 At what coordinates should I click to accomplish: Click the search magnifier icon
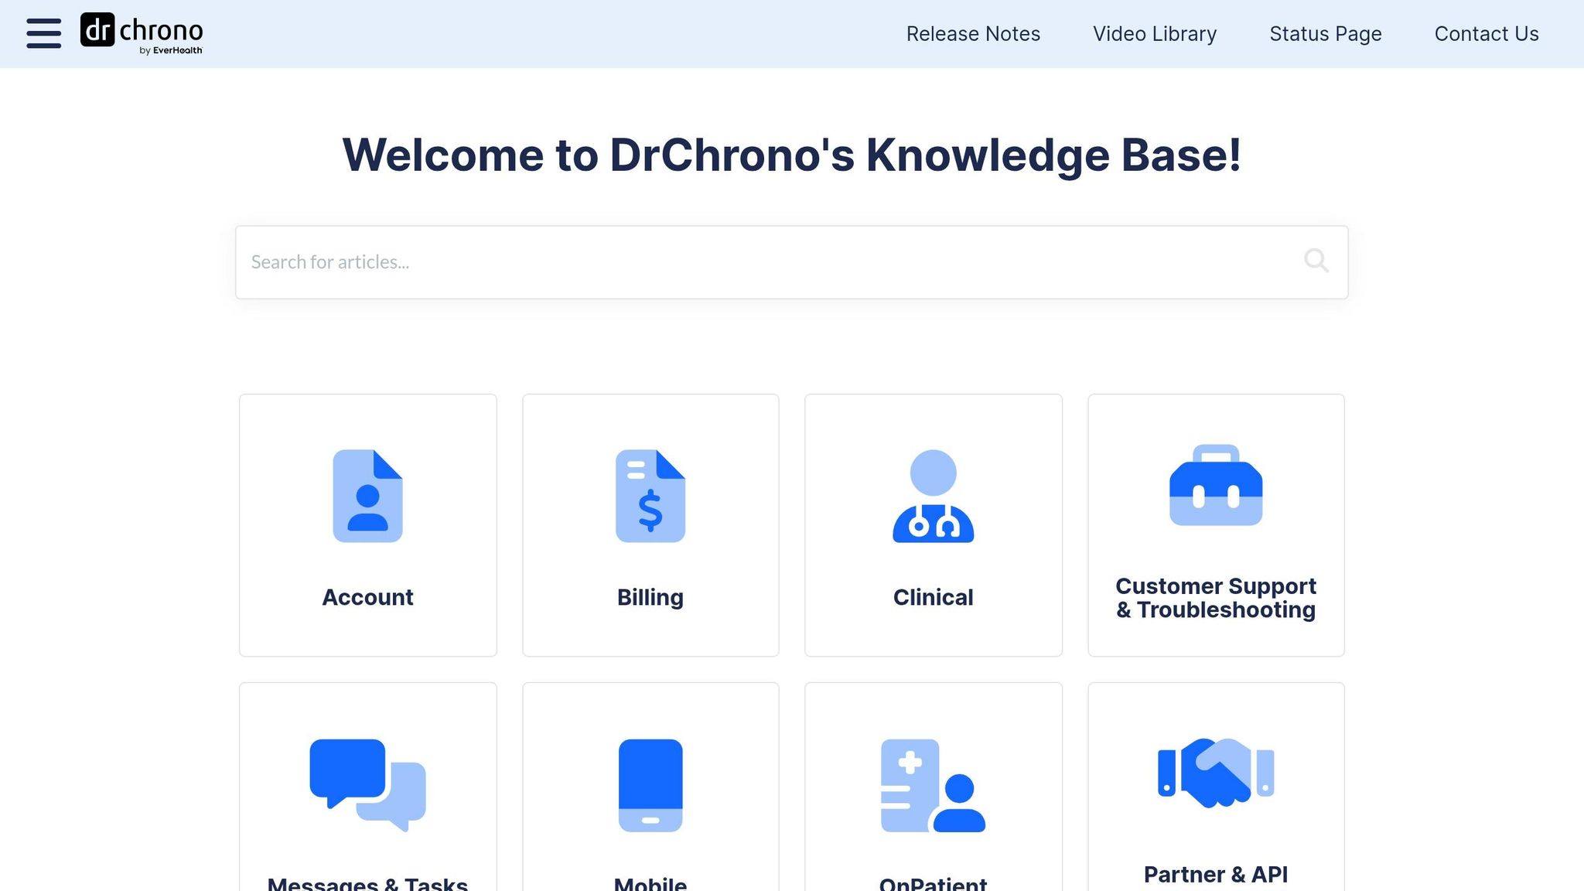tap(1316, 261)
